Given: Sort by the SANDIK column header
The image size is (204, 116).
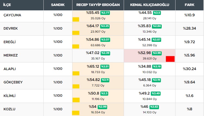Looking at the screenshot, I should (x=58, y=5).
